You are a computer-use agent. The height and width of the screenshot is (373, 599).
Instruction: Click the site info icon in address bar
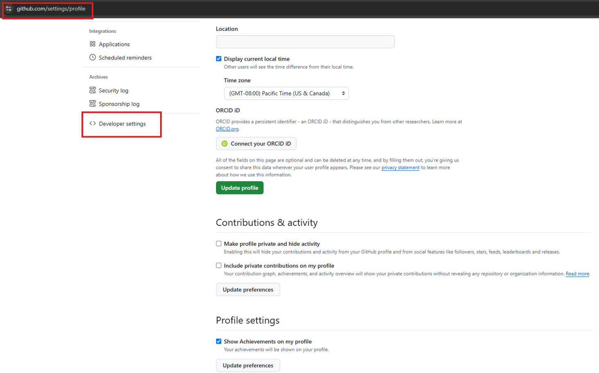9,9
